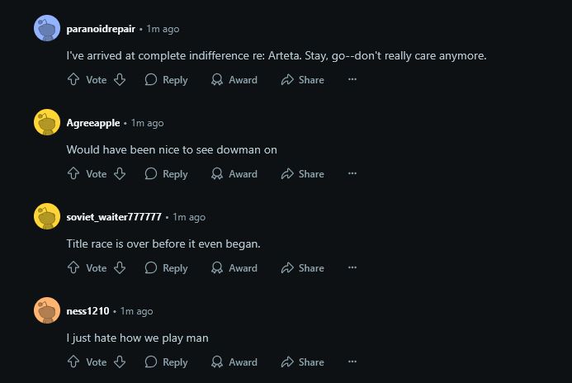This screenshot has height=383, width=572.
Task: Reply to soviet_waiter777777's comment
Action: pyautogui.click(x=166, y=267)
